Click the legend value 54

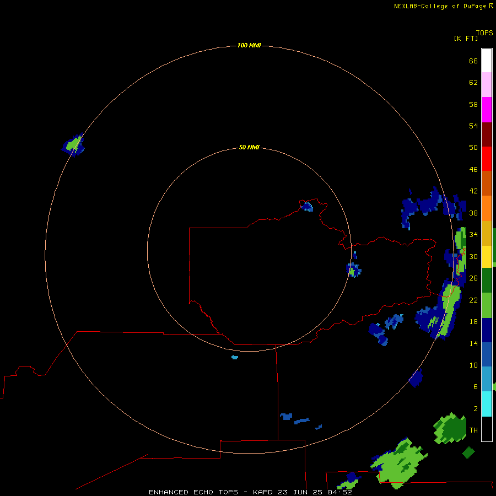(473, 126)
